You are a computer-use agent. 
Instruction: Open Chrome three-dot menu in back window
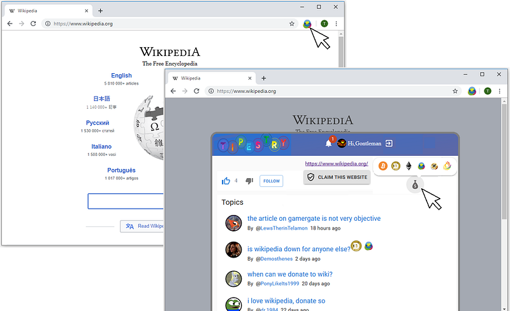point(337,24)
